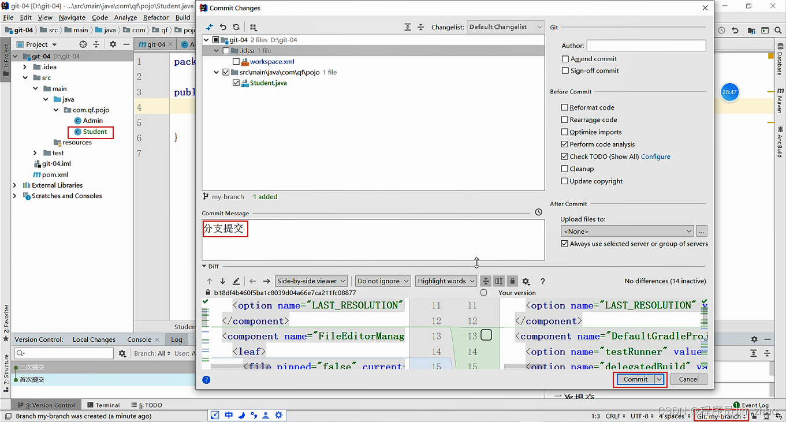The height and width of the screenshot is (422, 786).
Task: Collapse the src\main\java\com\qf\pojo node
Action: click(217, 73)
